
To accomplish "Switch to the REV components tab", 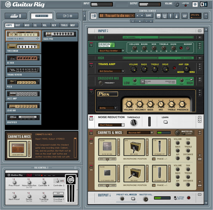I will 54,25.
